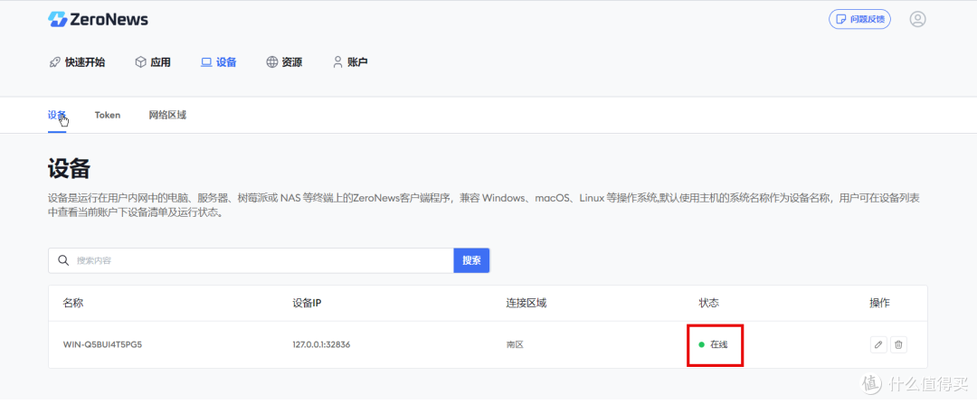Click the 名称 column header

click(x=73, y=303)
